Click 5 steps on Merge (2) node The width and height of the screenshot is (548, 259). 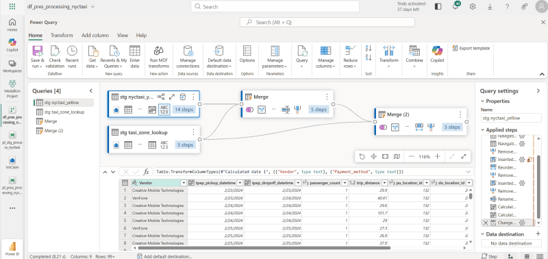coord(452,127)
